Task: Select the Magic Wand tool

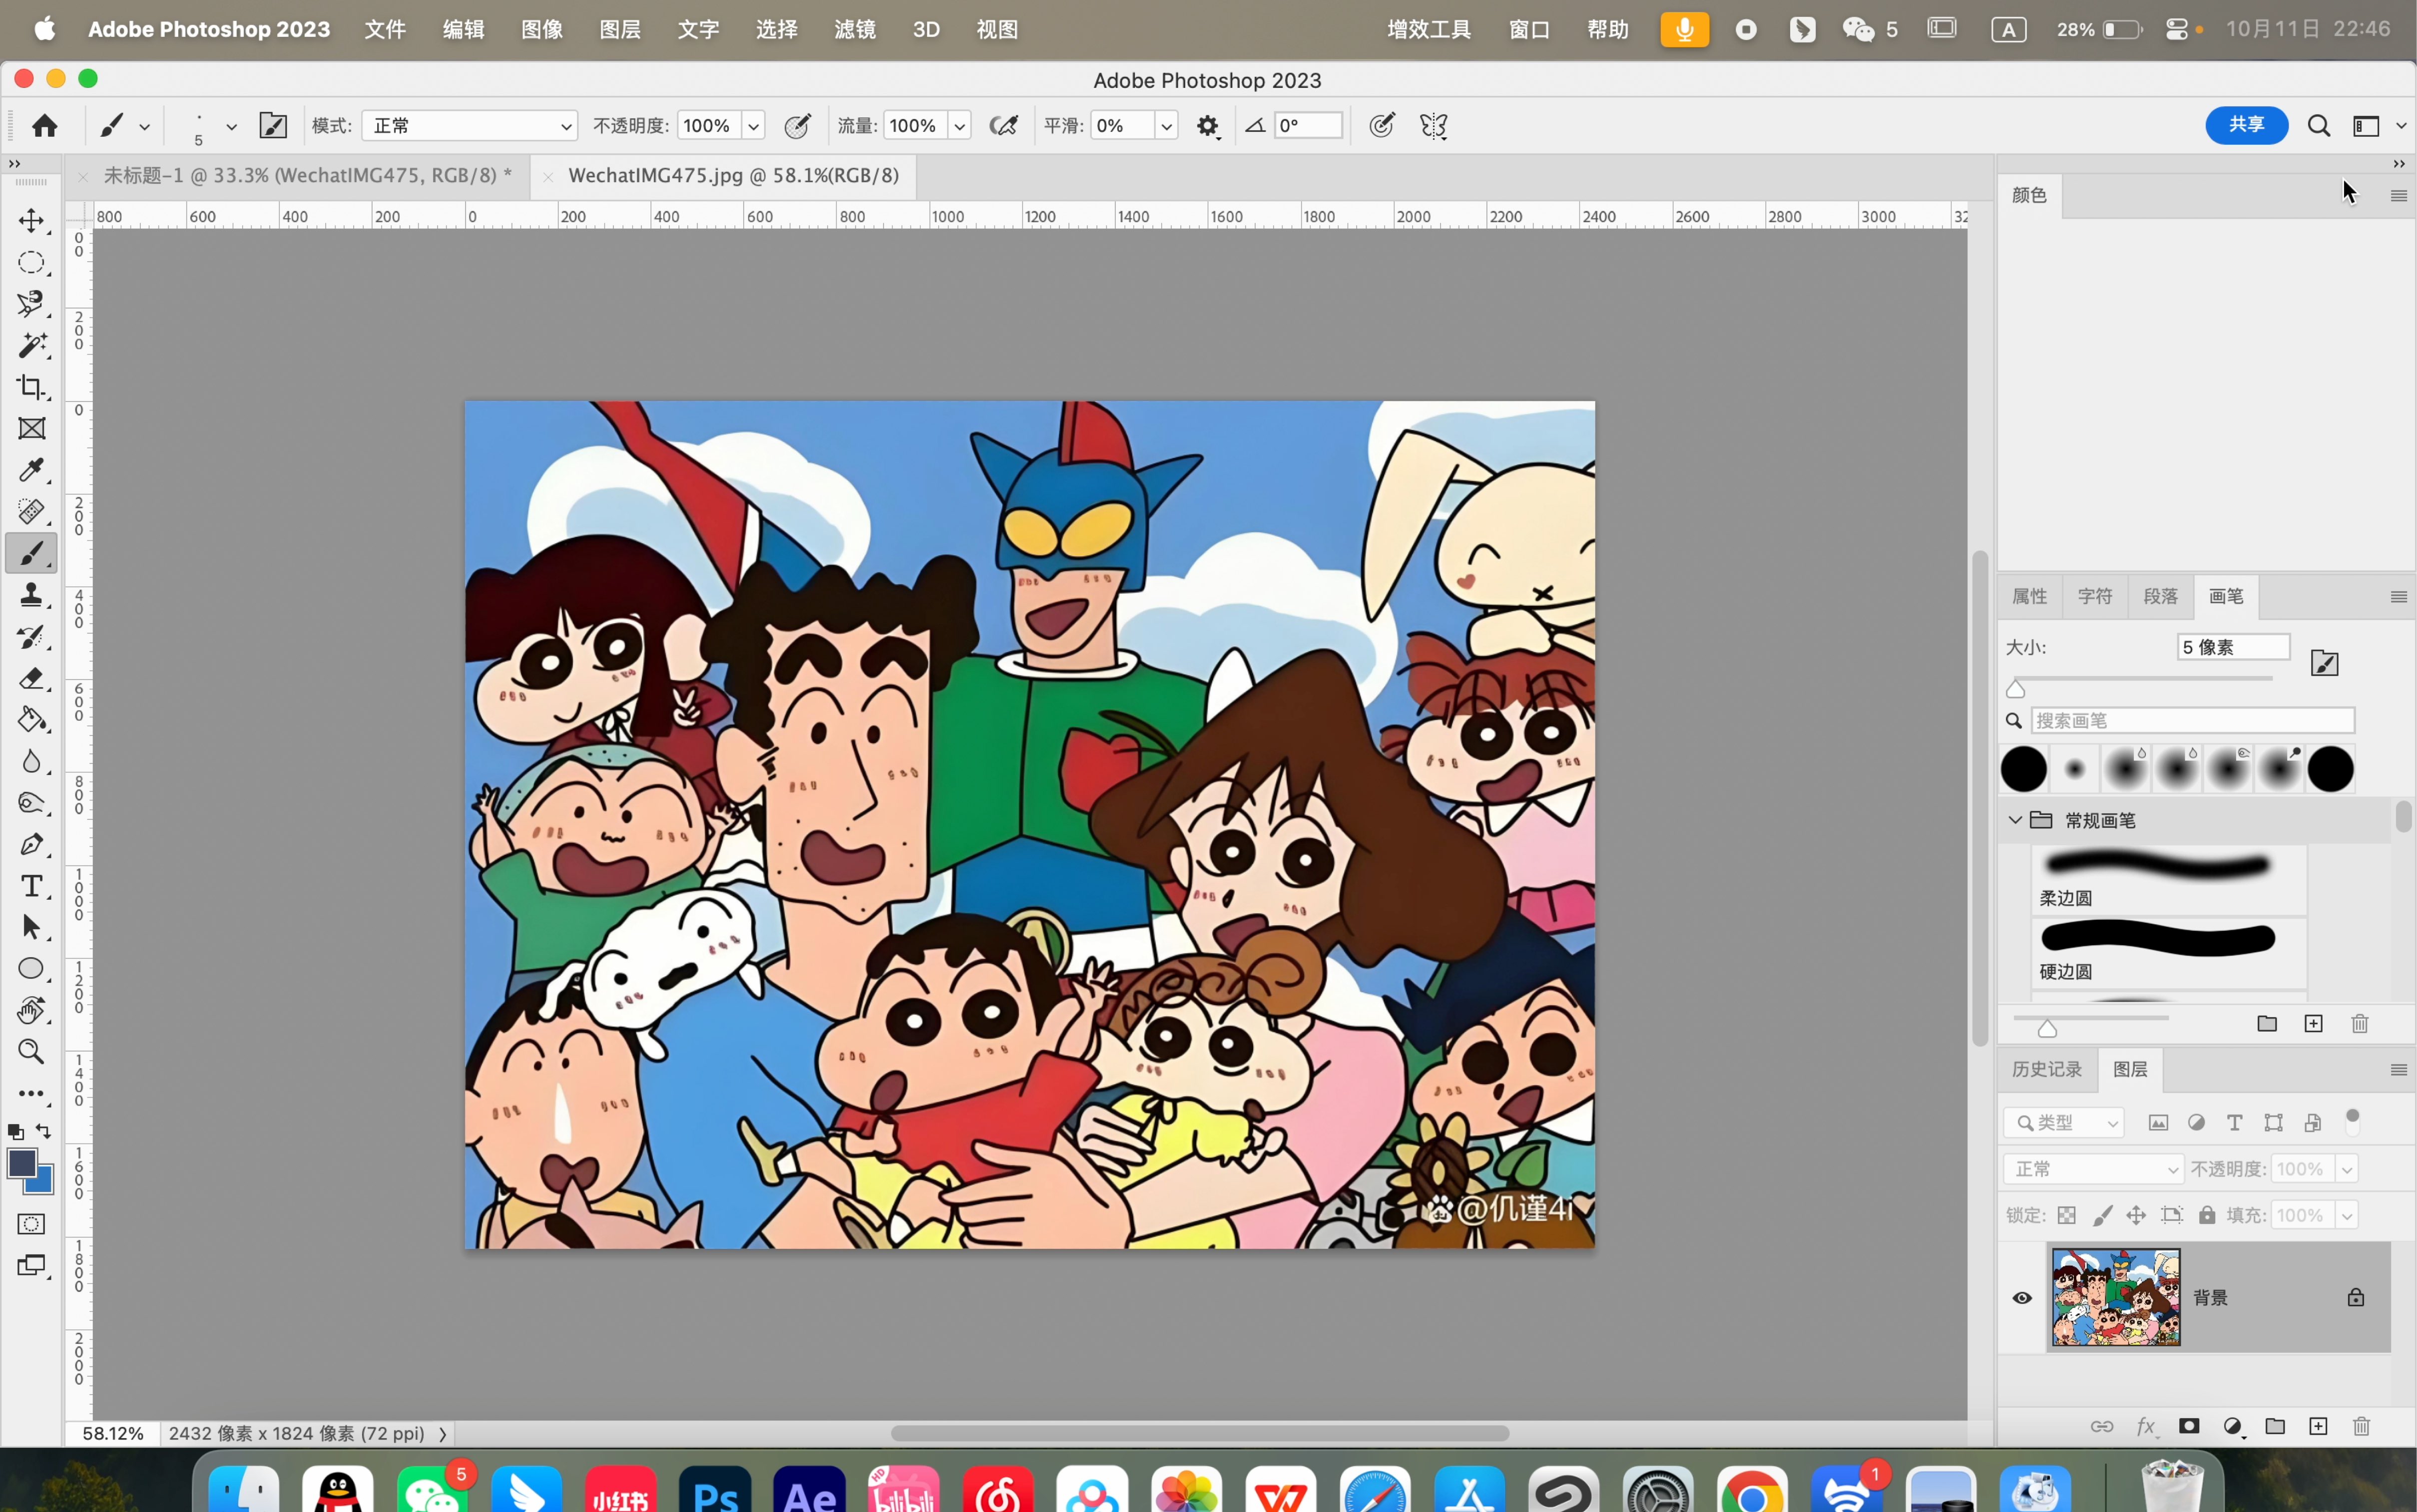Action: coord(31,345)
